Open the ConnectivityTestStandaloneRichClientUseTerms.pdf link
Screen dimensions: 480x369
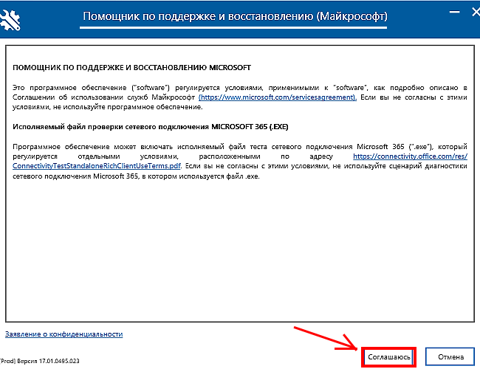[x=97, y=166]
